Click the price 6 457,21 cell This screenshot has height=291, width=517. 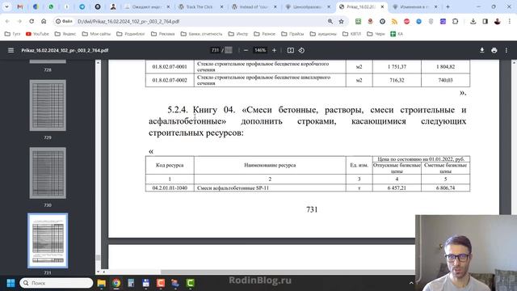coord(397,188)
